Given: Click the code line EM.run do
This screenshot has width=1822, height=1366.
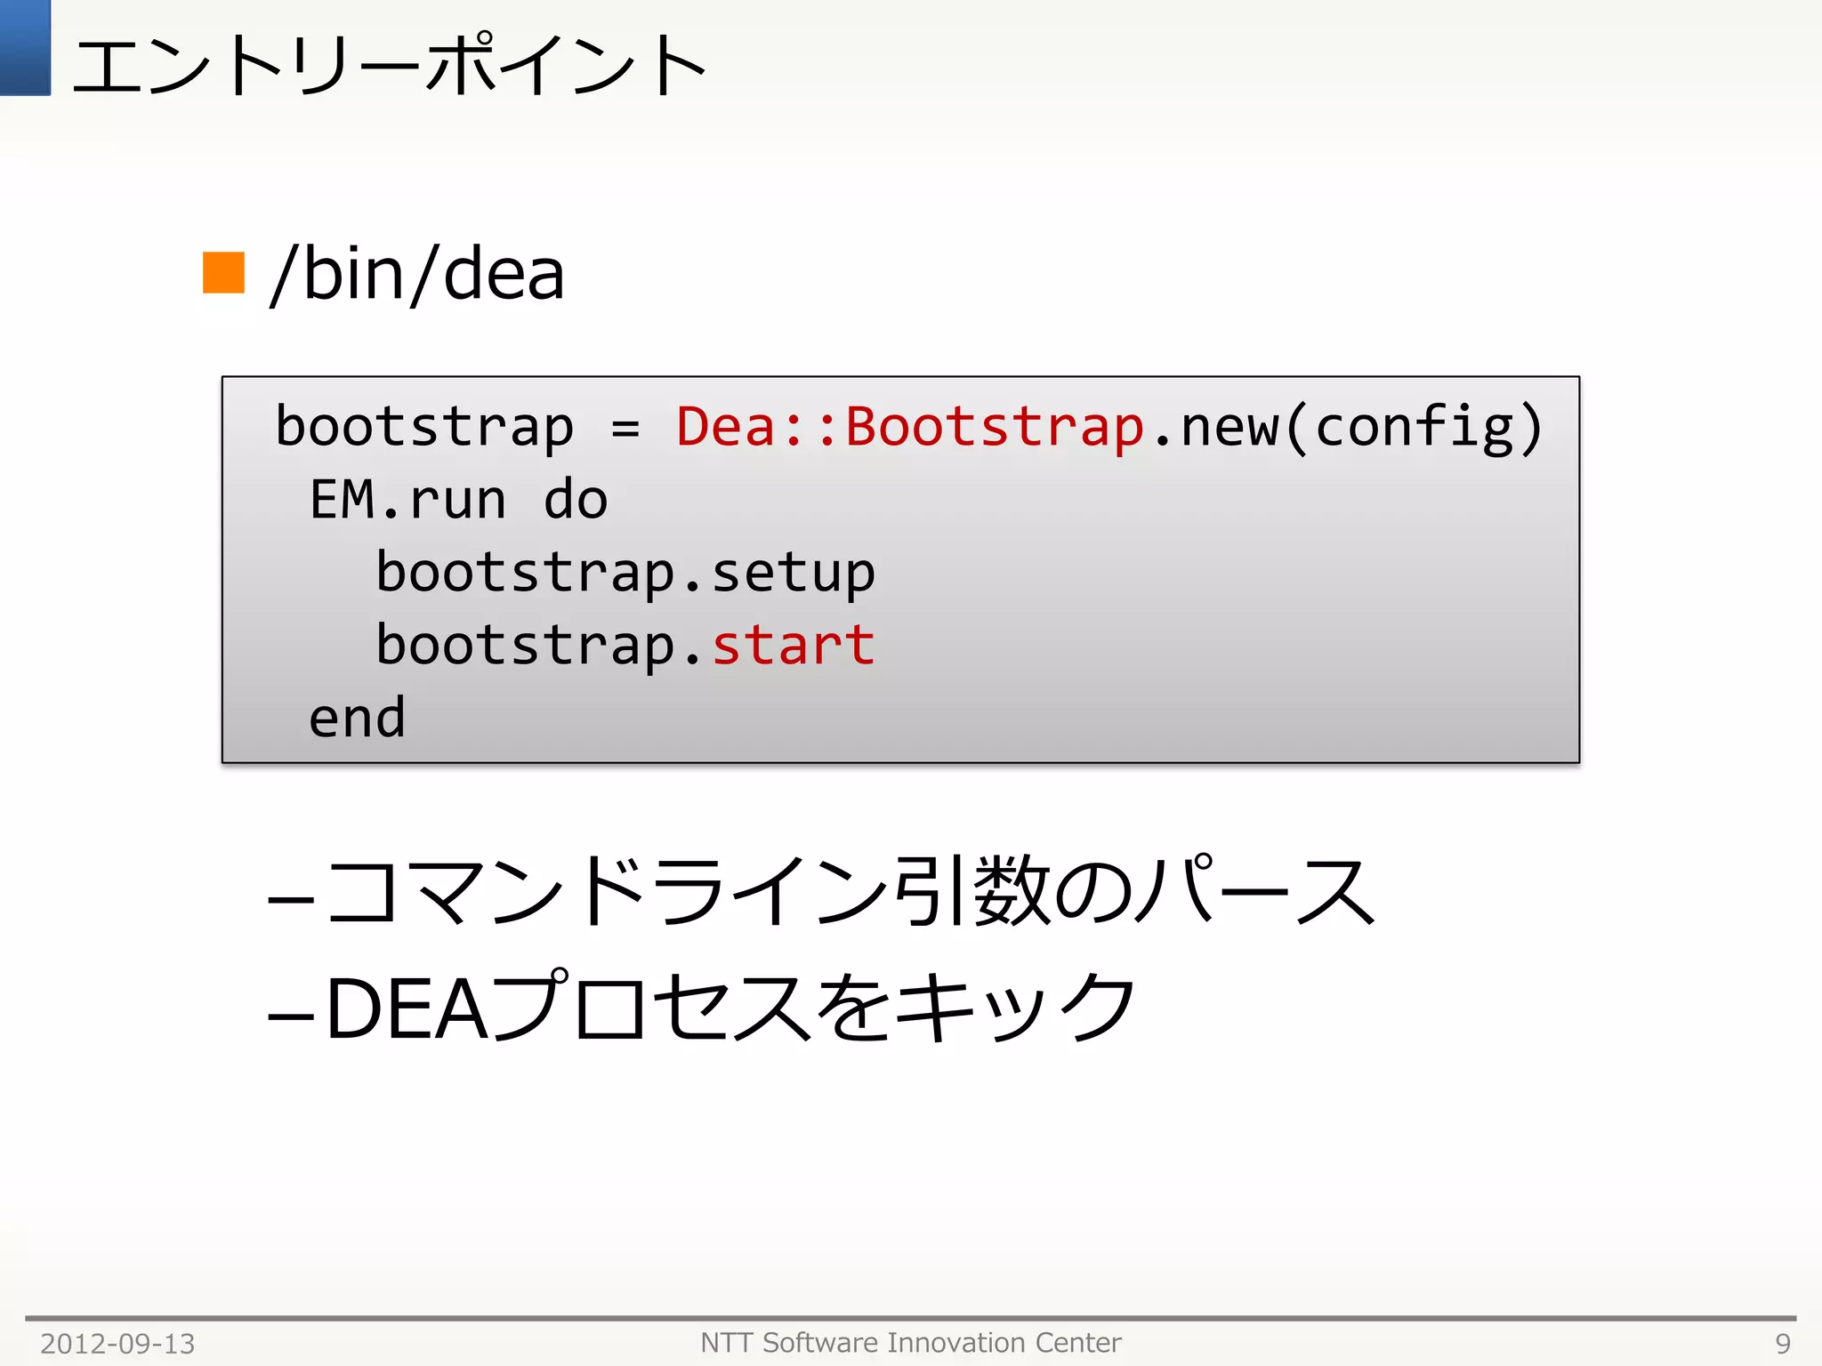Looking at the screenshot, I should click(458, 499).
